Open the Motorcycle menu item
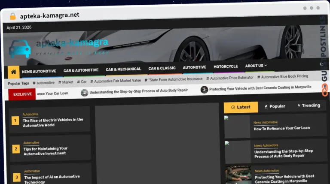The image size is (330, 184). [x=226, y=66]
